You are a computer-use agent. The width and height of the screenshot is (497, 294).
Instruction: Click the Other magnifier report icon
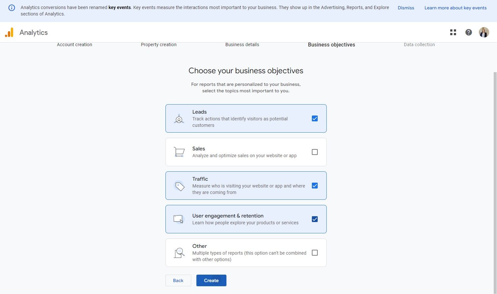[x=179, y=253]
